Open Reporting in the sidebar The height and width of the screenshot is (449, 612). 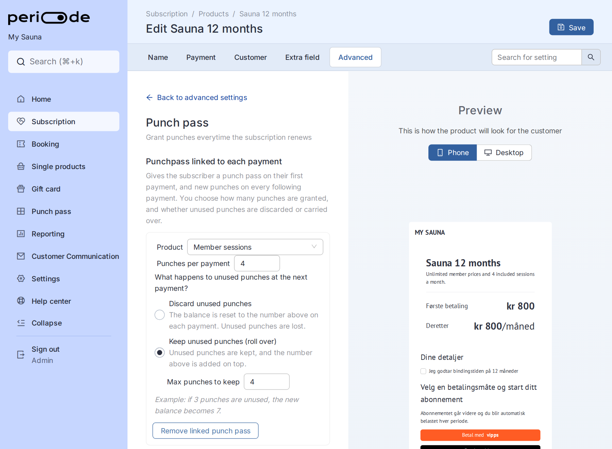pyautogui.click(x=64, y=234)
